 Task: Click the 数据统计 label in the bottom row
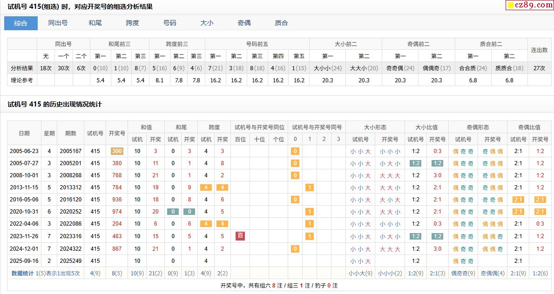coord(22,274)
